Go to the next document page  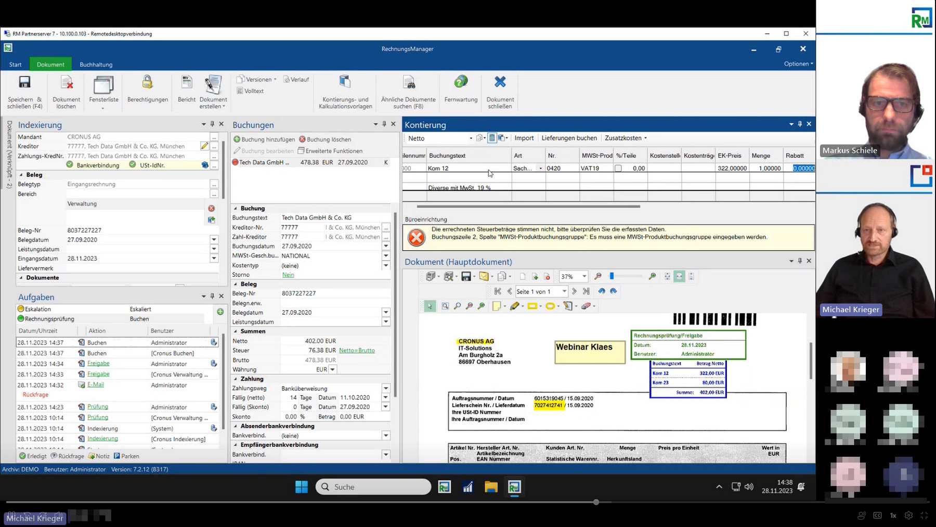pos(574,291)
